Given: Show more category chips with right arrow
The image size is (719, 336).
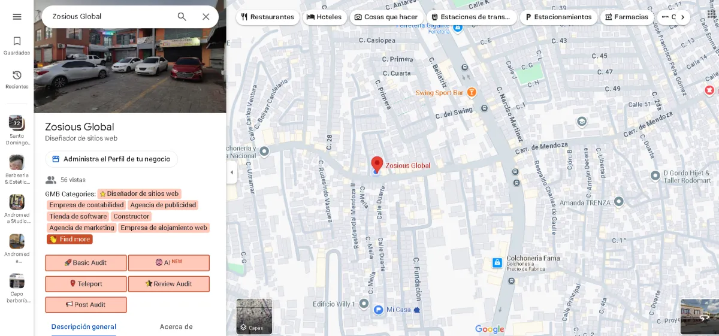Looking at the screenshot, I should pos(682,17).
